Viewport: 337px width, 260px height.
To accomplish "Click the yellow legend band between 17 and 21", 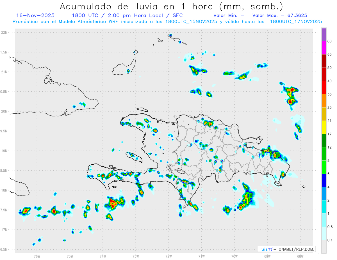I will 324,127.
